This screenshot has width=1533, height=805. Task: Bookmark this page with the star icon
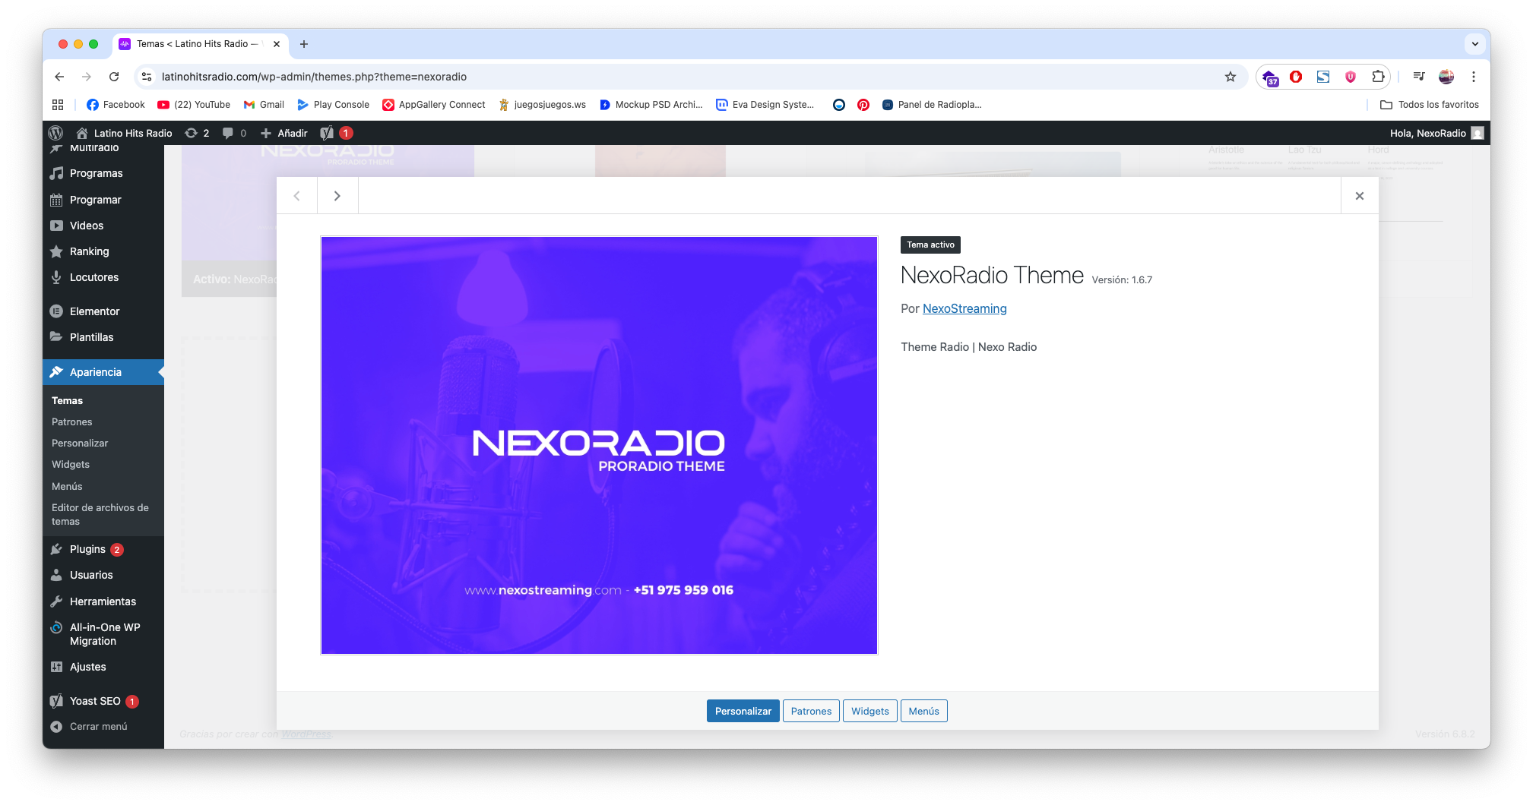pyautogui.click(x=1230, y=77)
